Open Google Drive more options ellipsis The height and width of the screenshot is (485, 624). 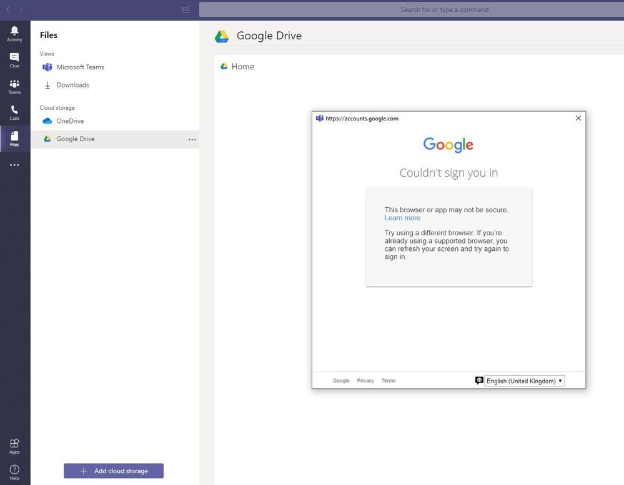192,140
